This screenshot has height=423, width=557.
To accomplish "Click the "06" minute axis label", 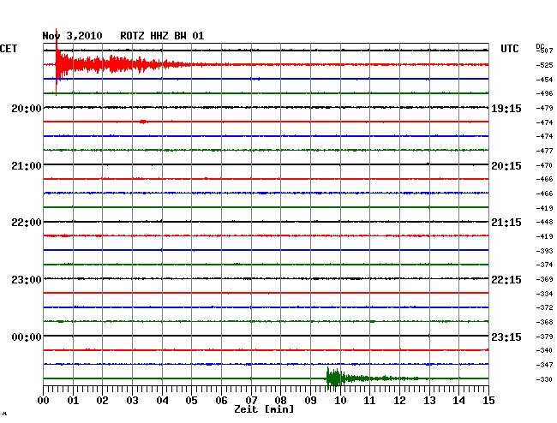I will (x=221, y=401).
